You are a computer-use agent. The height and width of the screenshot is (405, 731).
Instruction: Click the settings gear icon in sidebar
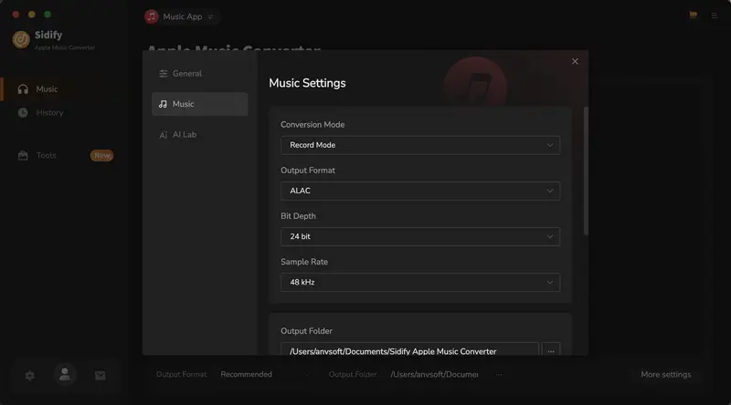[29, 375]
